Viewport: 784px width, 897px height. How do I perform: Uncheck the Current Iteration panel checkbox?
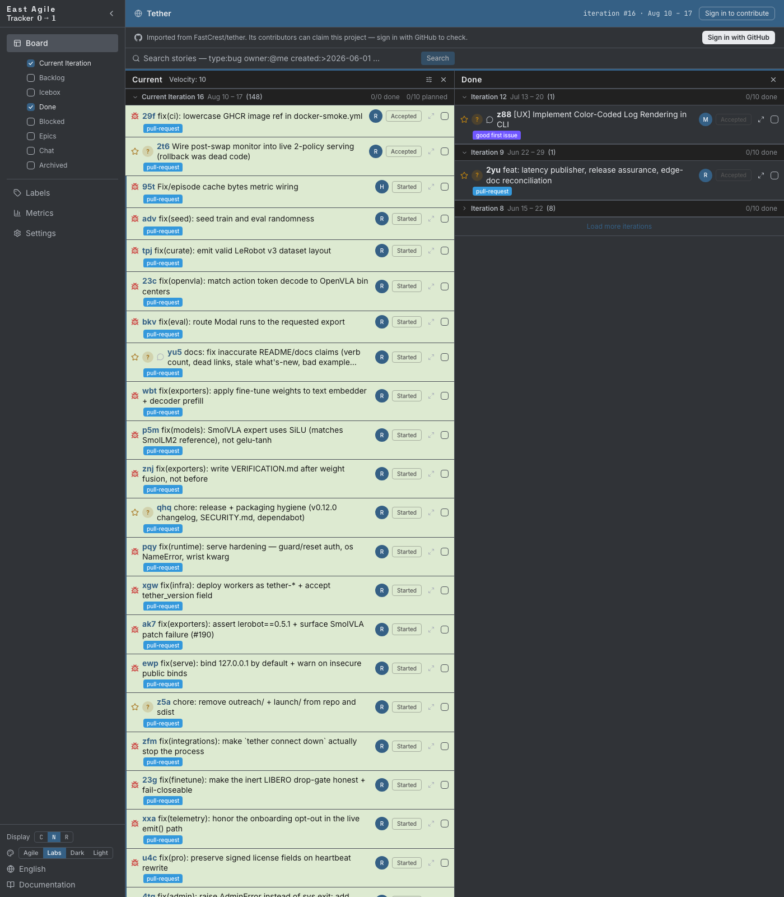click(31, 63)
